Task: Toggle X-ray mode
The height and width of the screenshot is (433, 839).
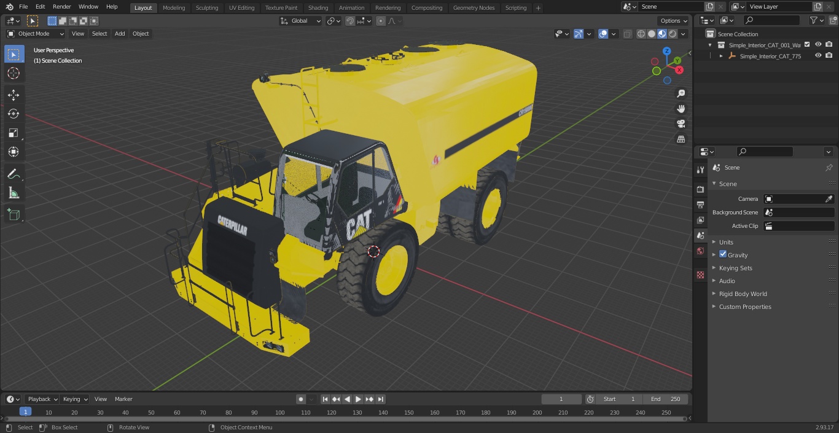Action: tap(627, 34)
